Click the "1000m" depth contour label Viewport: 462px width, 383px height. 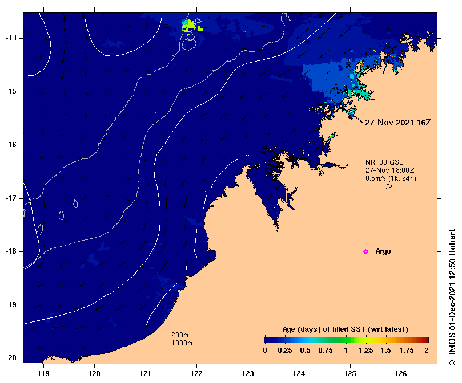[x=182, y=343]
